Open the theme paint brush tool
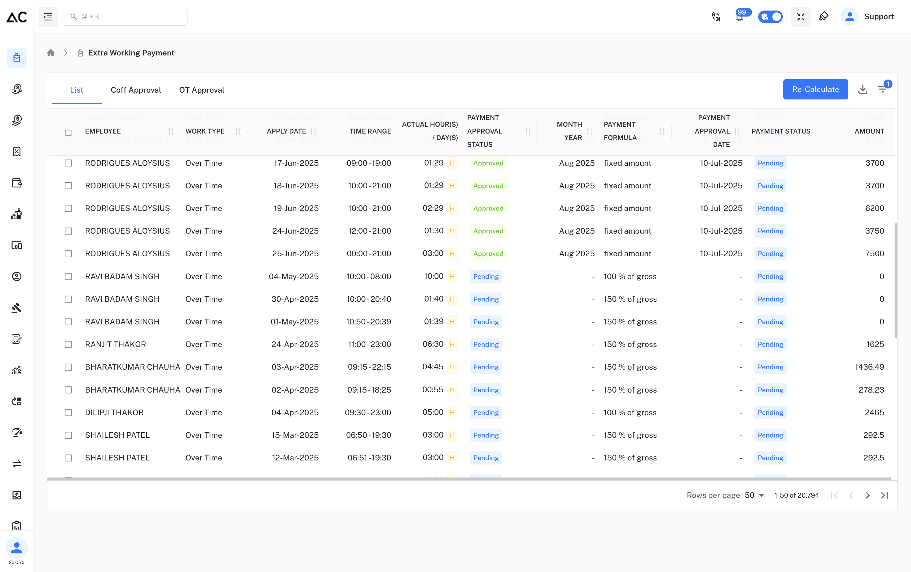911x572 pixels. tap(824, 17)
